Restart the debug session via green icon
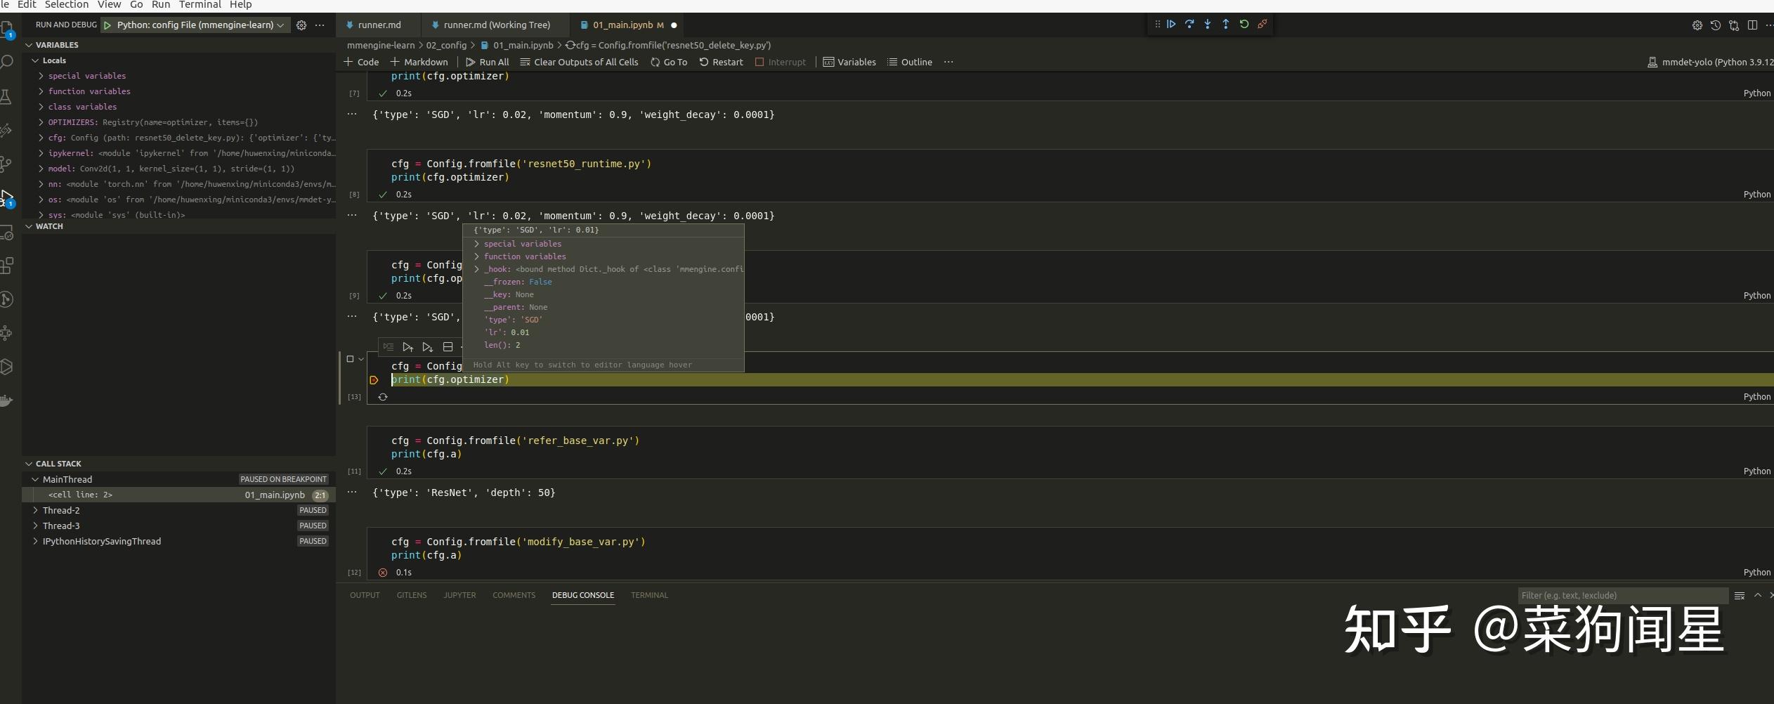 [1244, 24]
